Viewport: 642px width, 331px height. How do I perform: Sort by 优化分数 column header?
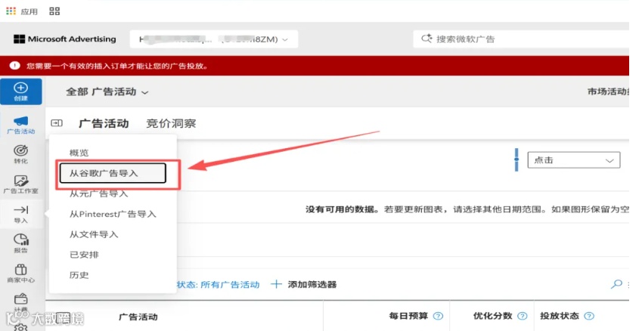492,316
